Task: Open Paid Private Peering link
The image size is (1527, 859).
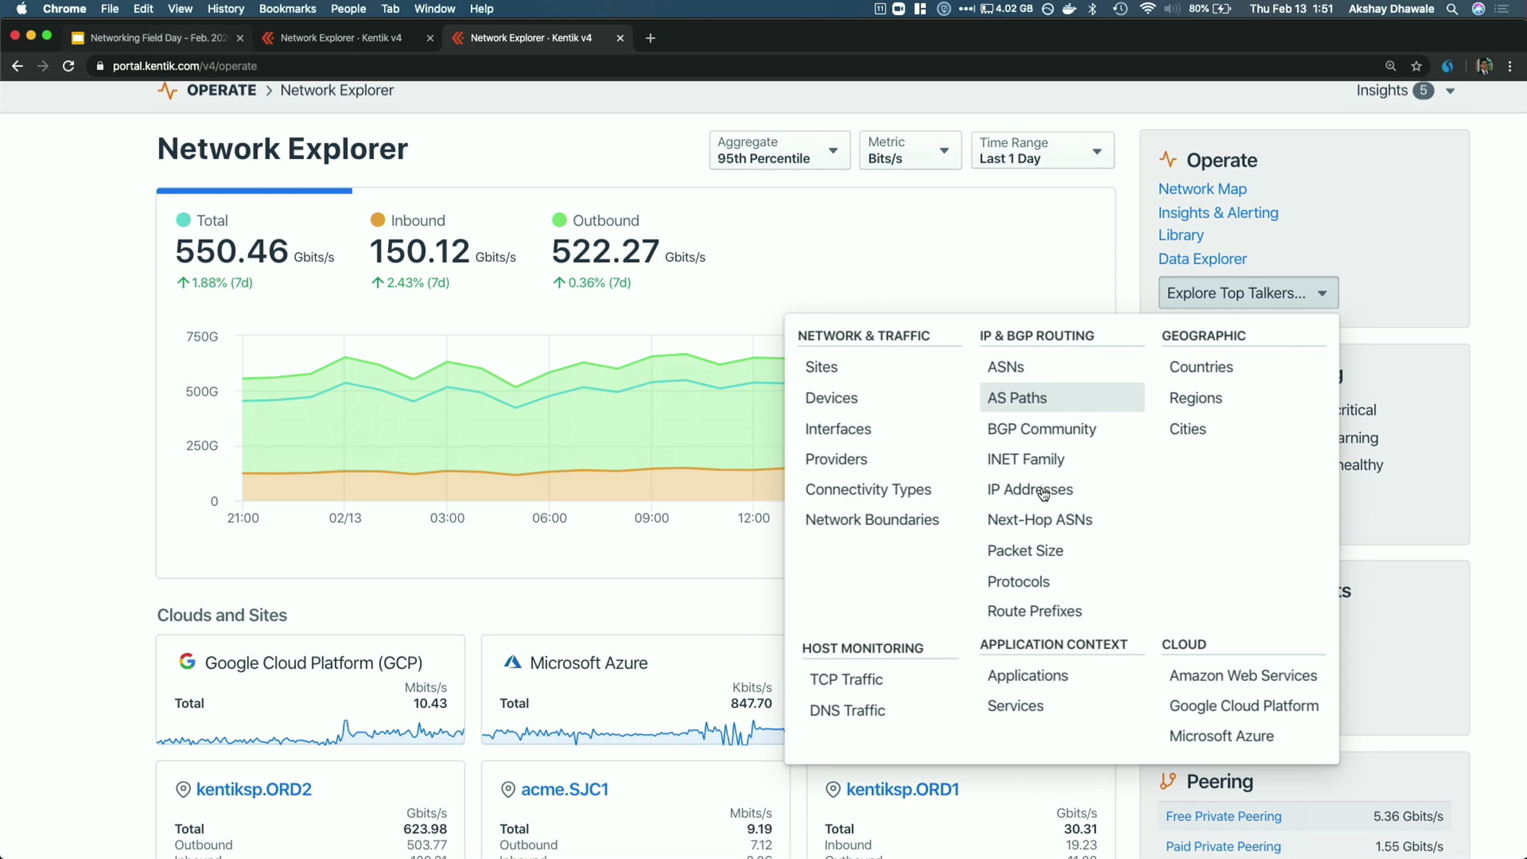Action: click(x=1223, y=847)
